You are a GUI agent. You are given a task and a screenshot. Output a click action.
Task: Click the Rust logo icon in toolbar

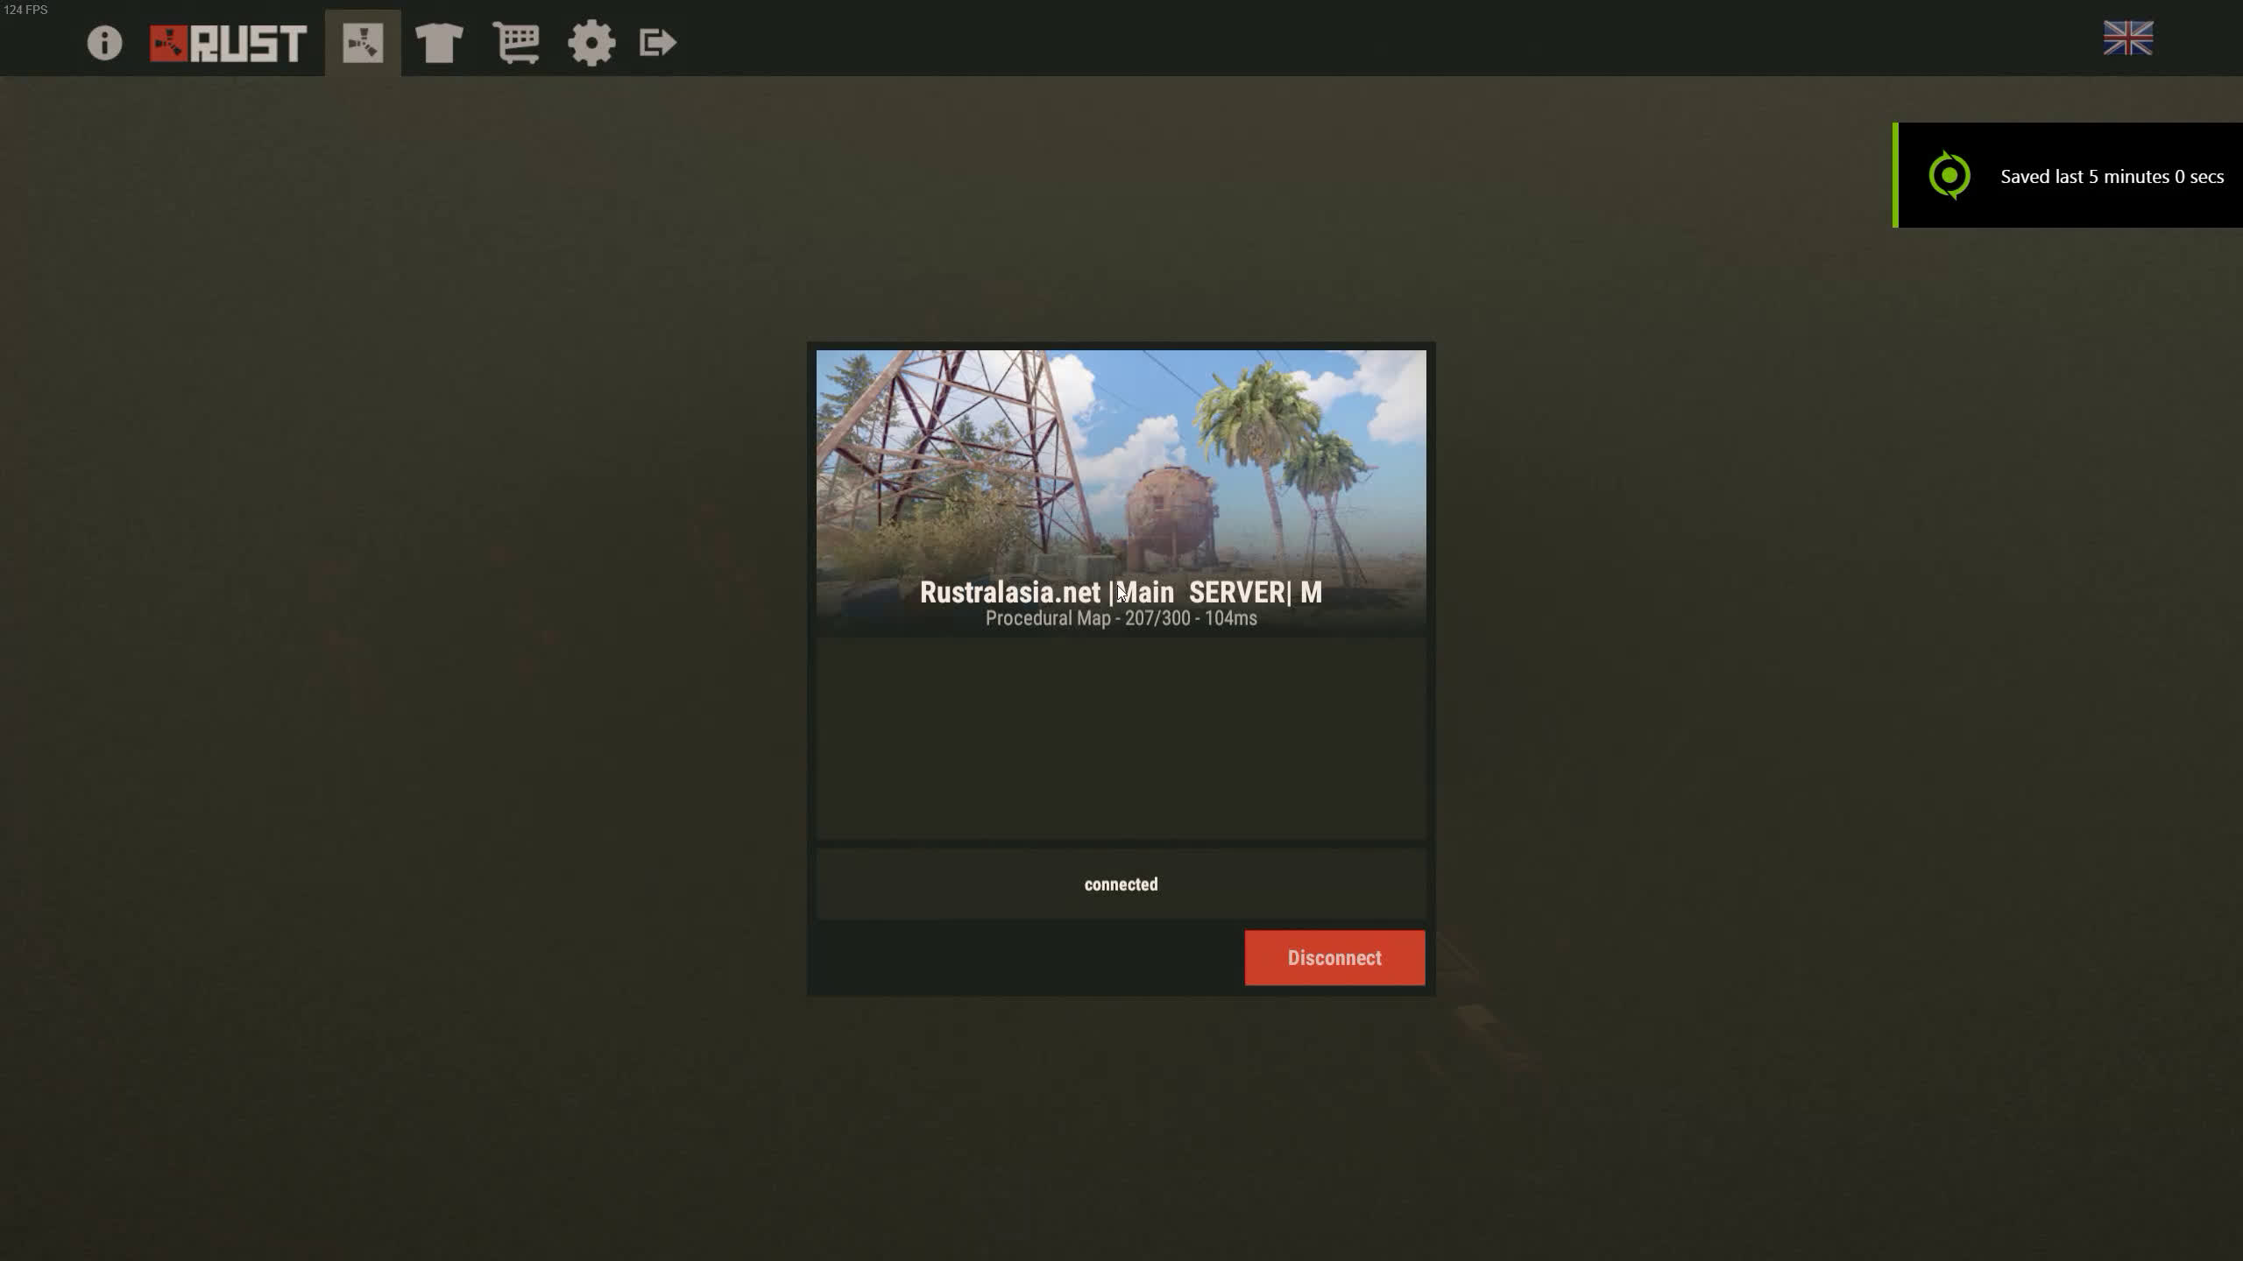tap(228, 41)
